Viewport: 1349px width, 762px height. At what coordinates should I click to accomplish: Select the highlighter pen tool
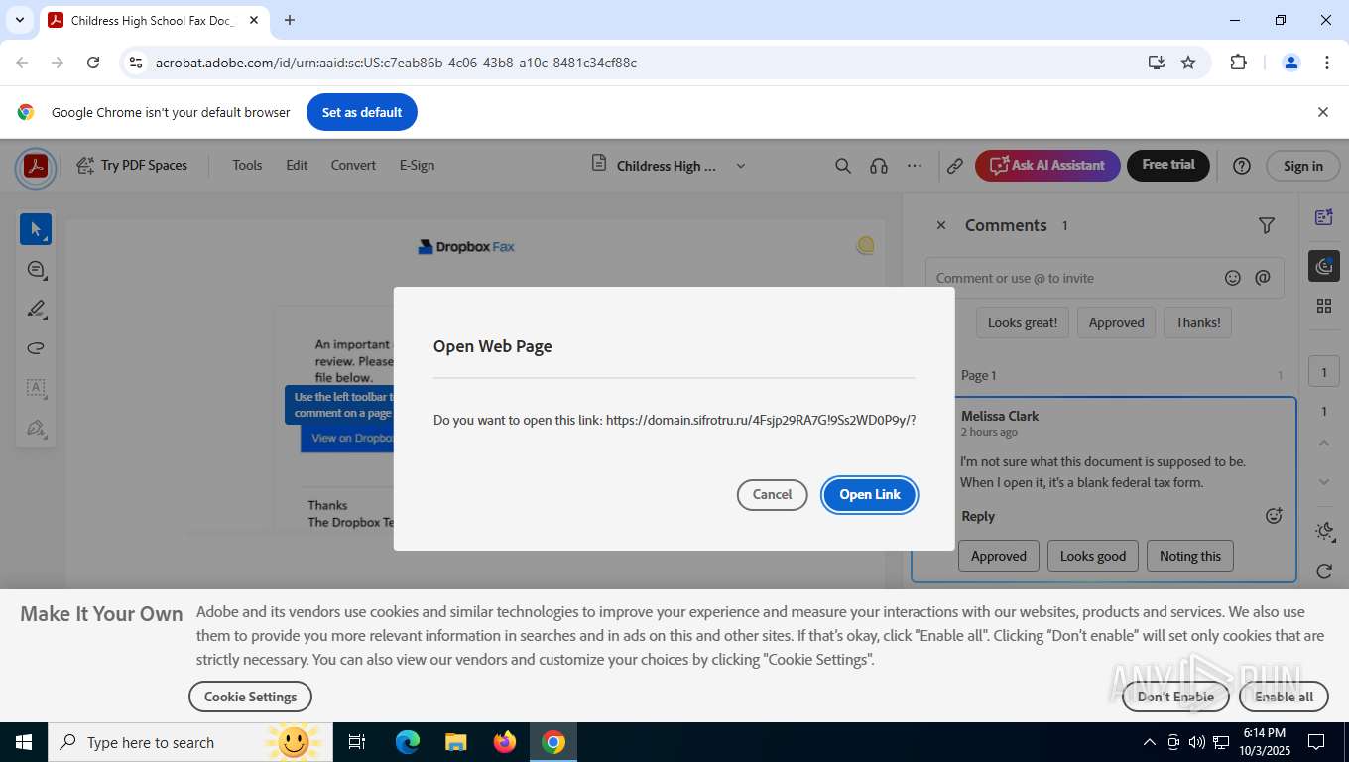click(x=36, y=309)
